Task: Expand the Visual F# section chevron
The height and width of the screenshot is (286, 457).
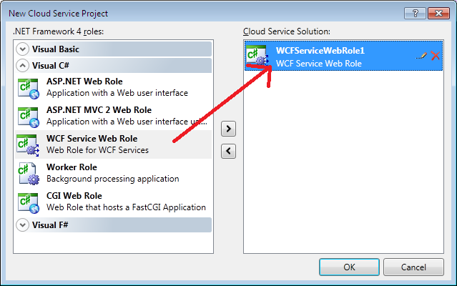Action: coord(22,225)
